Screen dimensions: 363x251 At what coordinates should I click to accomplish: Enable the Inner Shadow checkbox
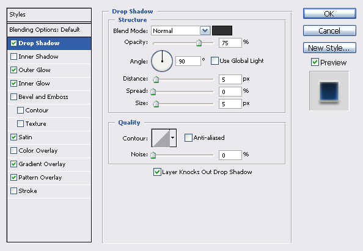[x=13, y=56]
